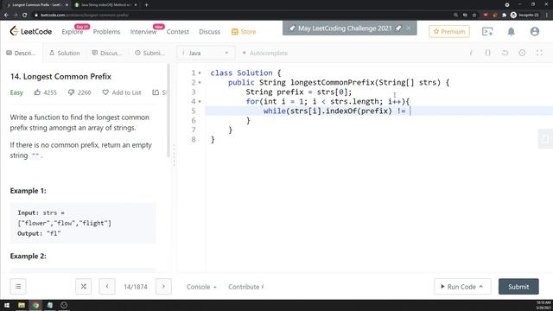553x311 pixels.
Task: Open the Problems menu item
Action: [106, 32]
